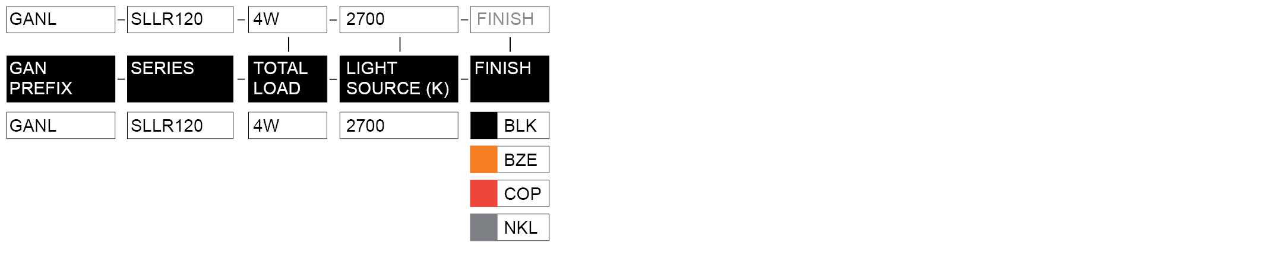
Task: Click the top SLLR120 series field
Action: point(180,20)
